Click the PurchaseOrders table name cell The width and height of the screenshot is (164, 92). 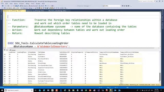coord(43,59)
